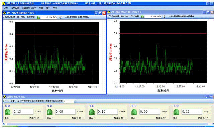Toggle 停止滚动 in the right chart window
Image resolution: width=216 pixels, height=128 pixels.
pyautogui.click(x=125, y=16)
